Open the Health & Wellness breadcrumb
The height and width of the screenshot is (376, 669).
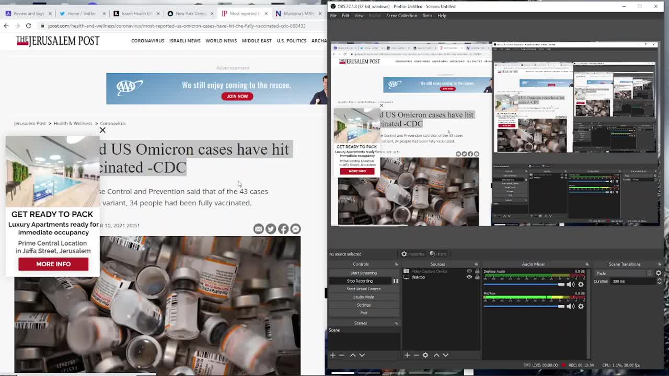pos(73,123)
